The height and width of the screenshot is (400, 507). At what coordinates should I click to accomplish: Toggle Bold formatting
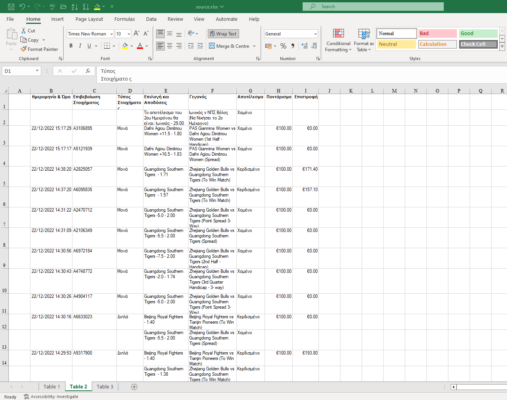coord(71,46)
